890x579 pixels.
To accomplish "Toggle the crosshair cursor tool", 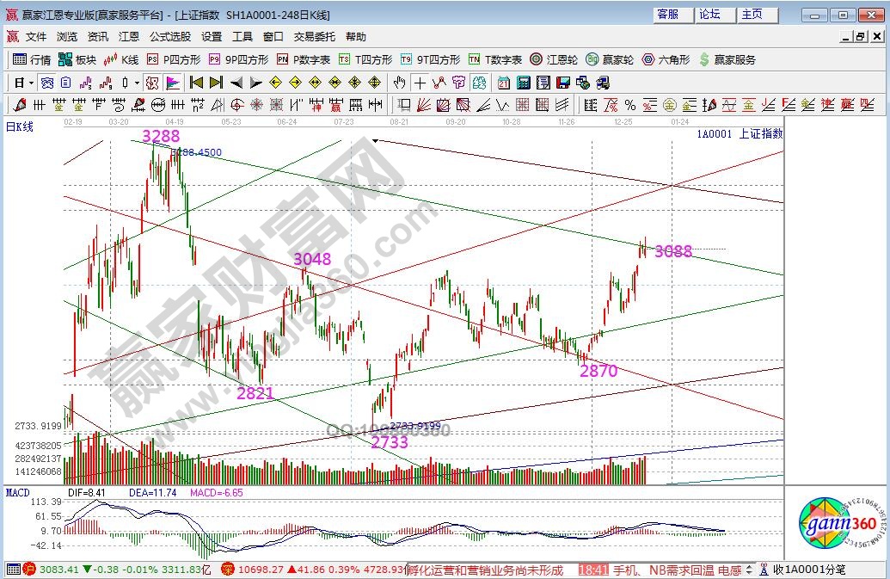I will [x=419, y=83].
